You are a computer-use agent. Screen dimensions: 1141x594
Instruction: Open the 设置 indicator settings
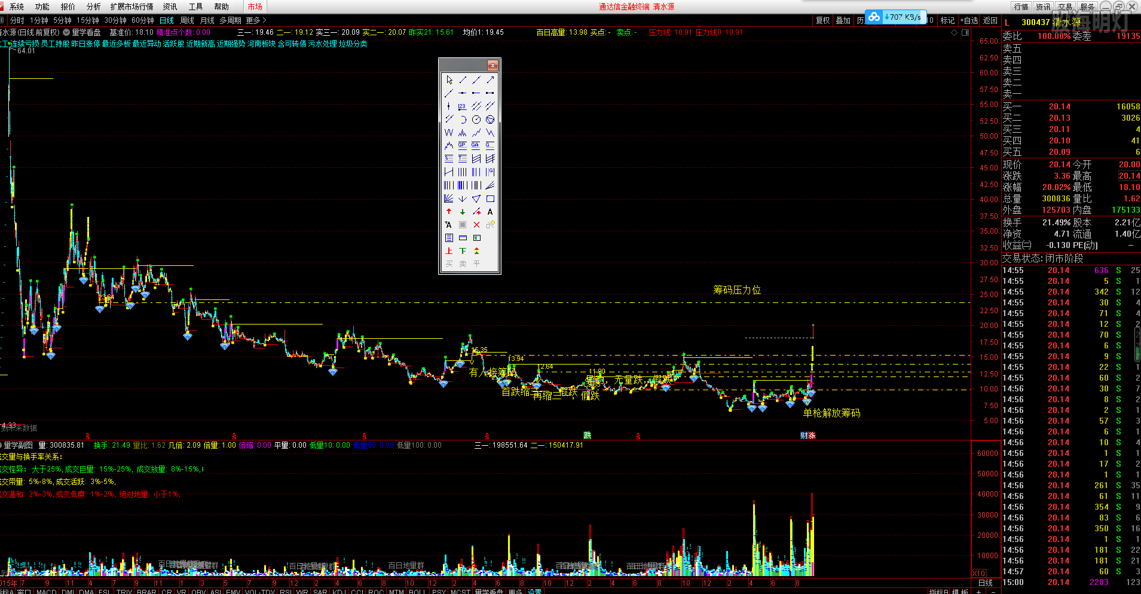coord(534,592)
